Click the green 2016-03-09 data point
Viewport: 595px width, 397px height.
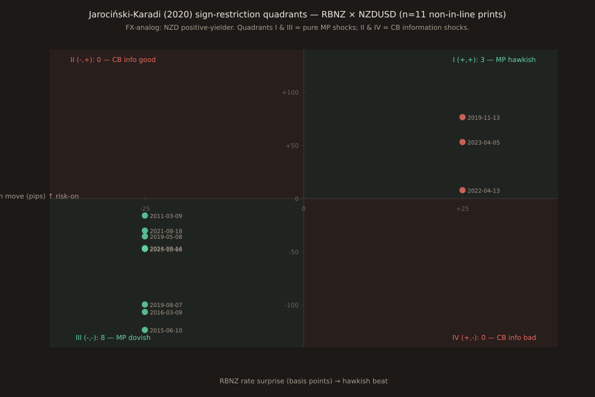click(144, 312)
